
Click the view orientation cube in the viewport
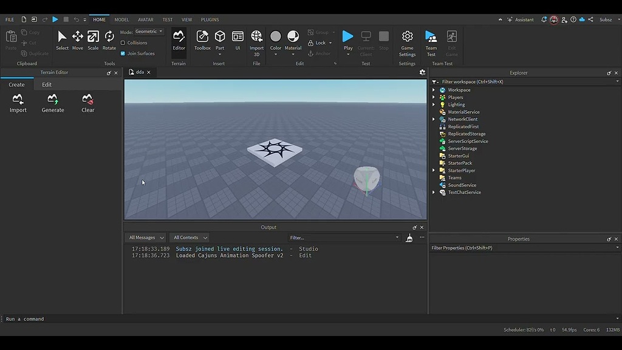[366, 179]
